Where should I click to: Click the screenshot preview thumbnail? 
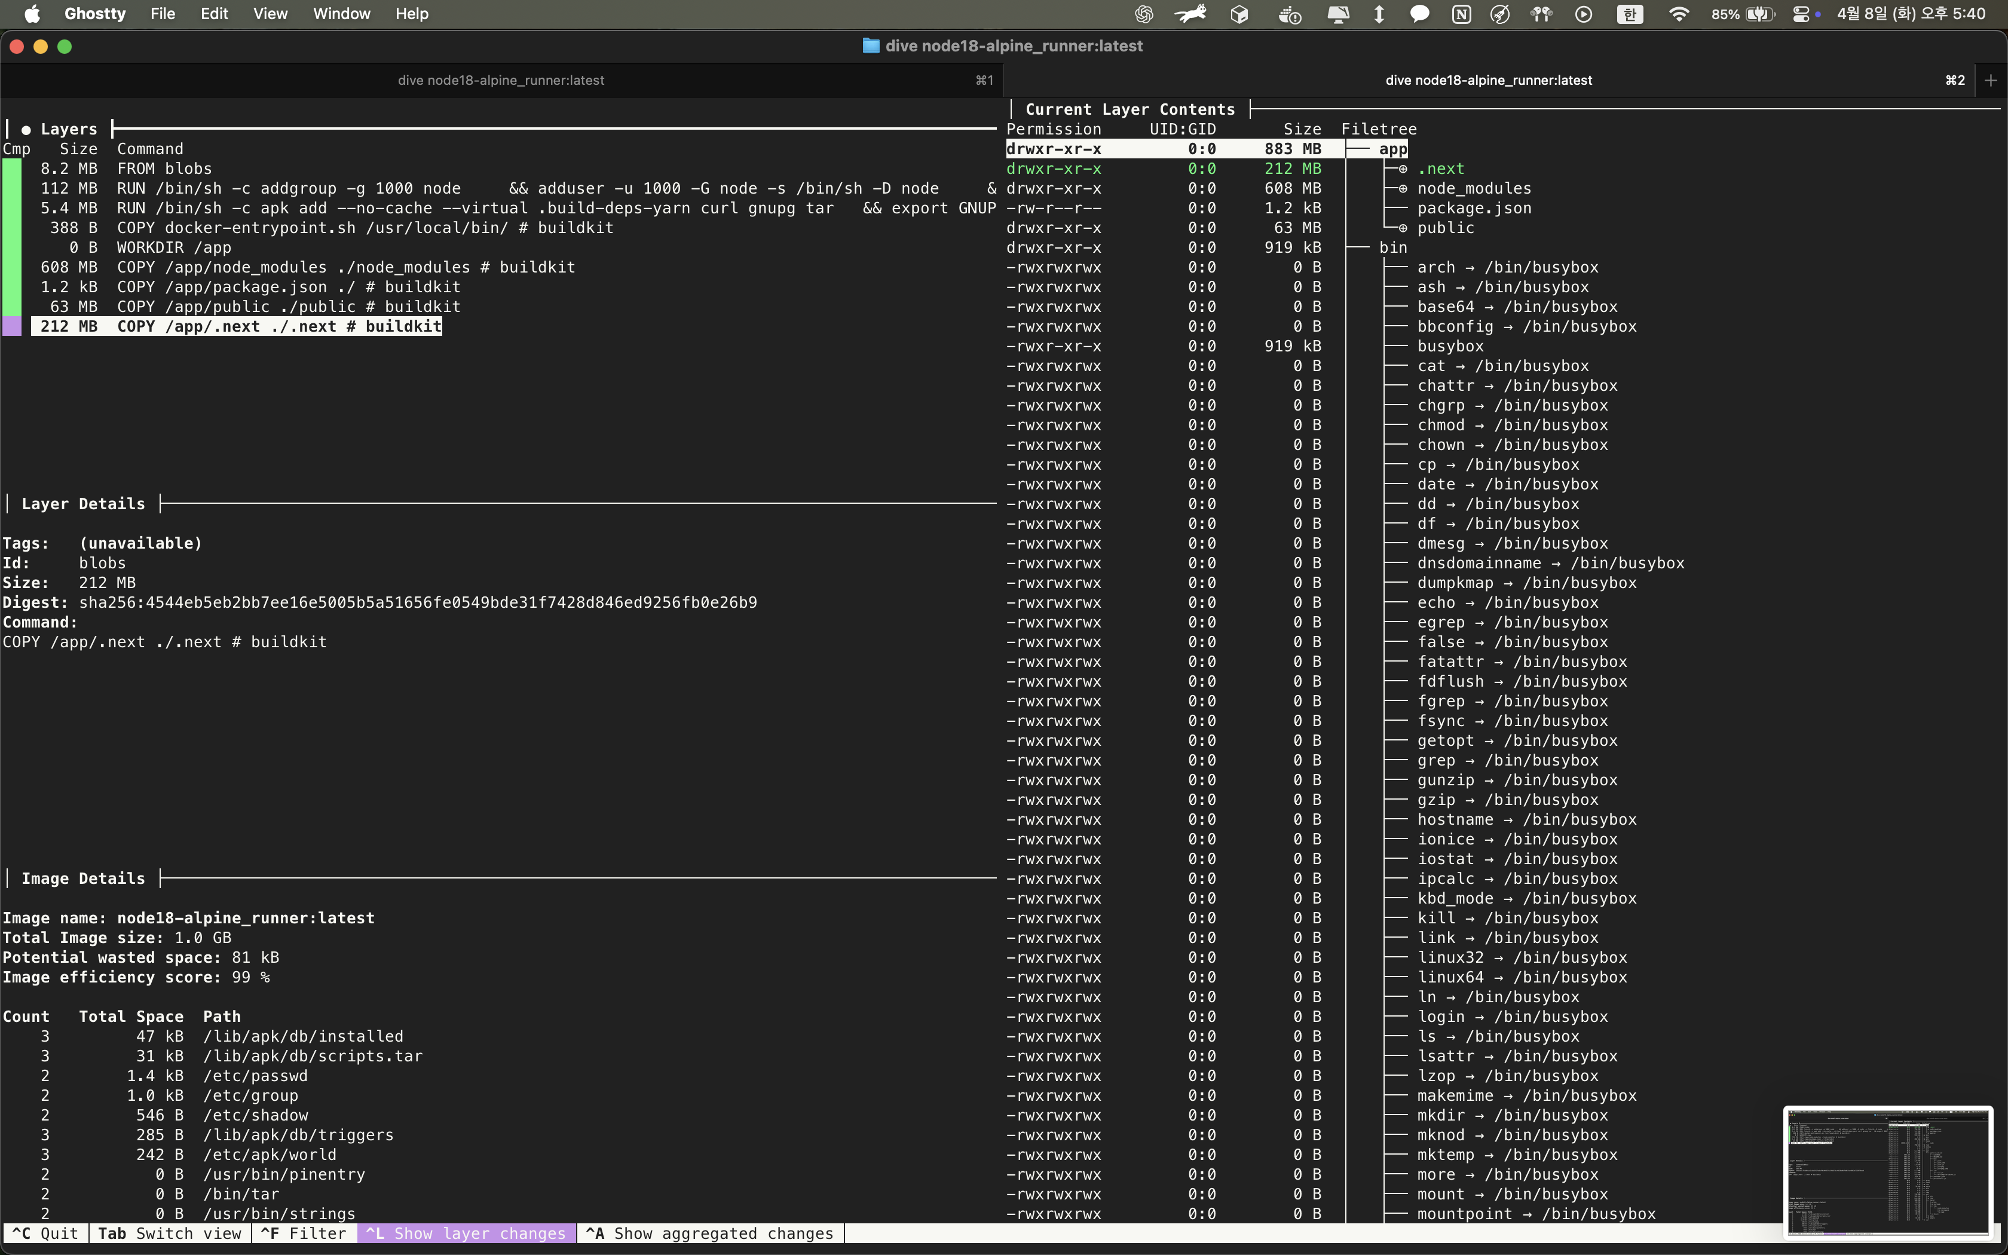coord(1888,1172)
